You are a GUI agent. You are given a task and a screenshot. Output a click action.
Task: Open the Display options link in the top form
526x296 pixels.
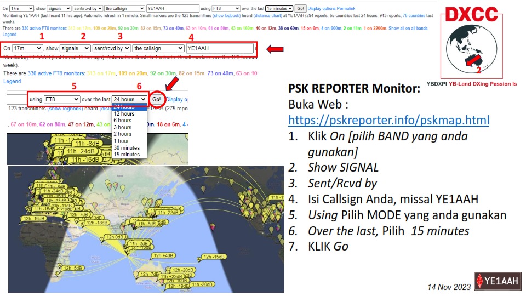click(x=322, y=8)
